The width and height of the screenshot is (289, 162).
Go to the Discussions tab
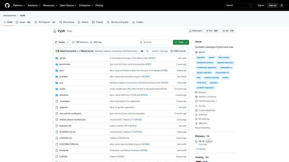tap(67, 22)
